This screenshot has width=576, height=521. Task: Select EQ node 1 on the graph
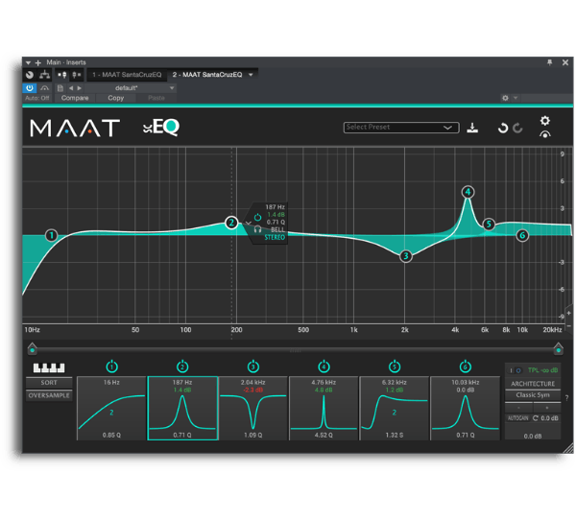52,235
